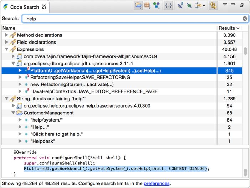
Task: Expand the "Helpdesk" literal row
Action: point(20,141)
